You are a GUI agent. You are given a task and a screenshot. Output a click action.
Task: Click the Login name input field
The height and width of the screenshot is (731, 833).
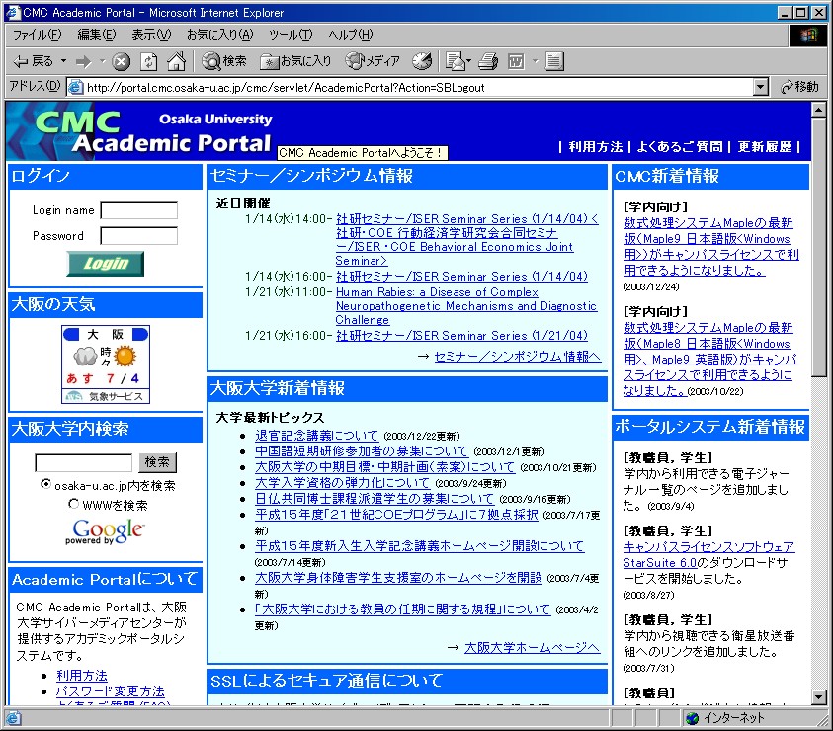(139, 209)
